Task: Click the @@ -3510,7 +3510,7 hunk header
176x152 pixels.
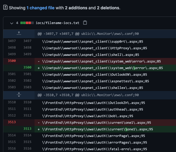Action: pos(88,95)
